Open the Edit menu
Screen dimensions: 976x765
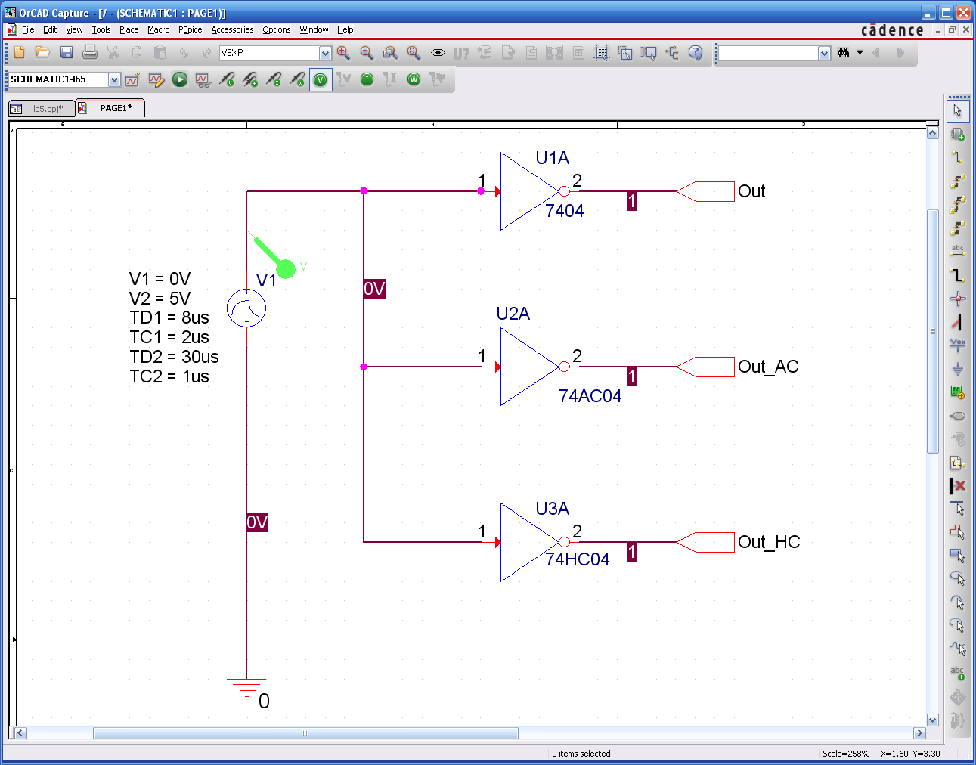[x=50, y=30]
